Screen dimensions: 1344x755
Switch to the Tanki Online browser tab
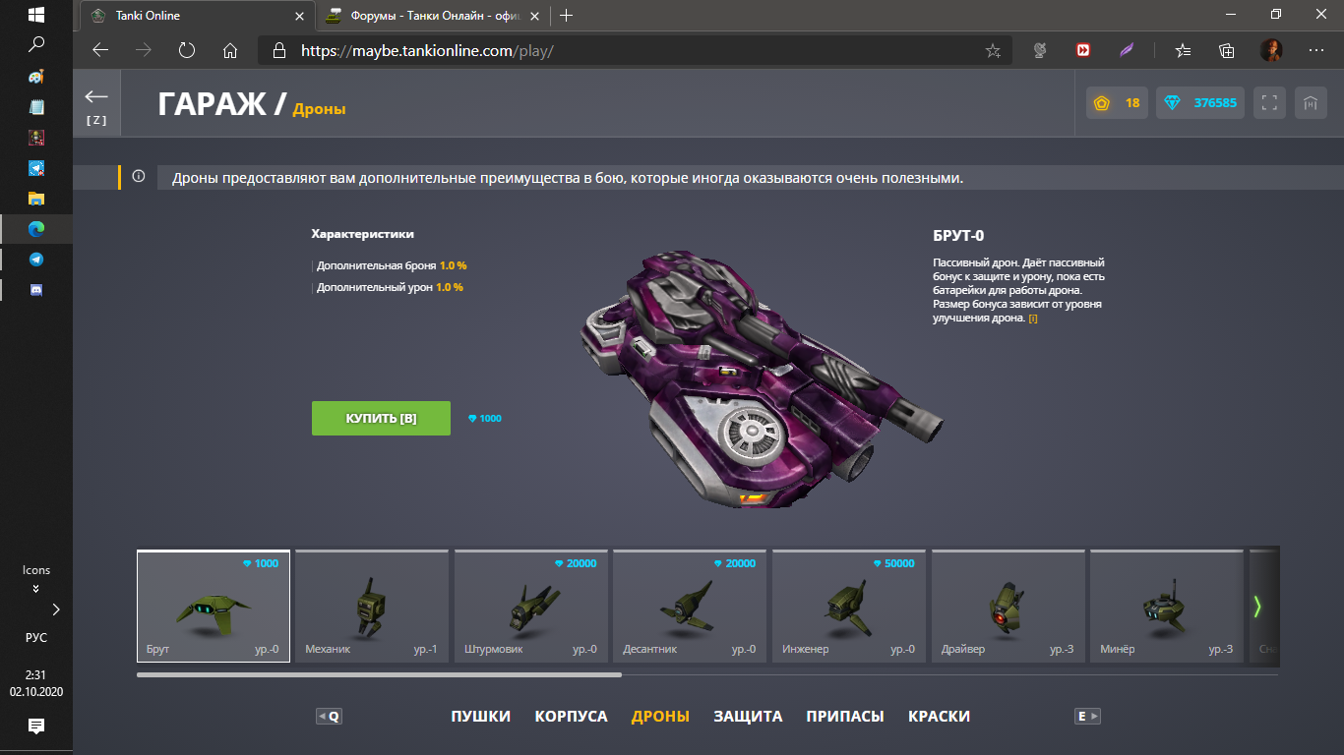tap(198, 16)
